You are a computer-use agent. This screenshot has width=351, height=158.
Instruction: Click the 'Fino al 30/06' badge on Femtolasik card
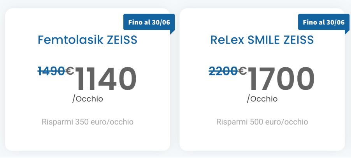click(149, 22)
